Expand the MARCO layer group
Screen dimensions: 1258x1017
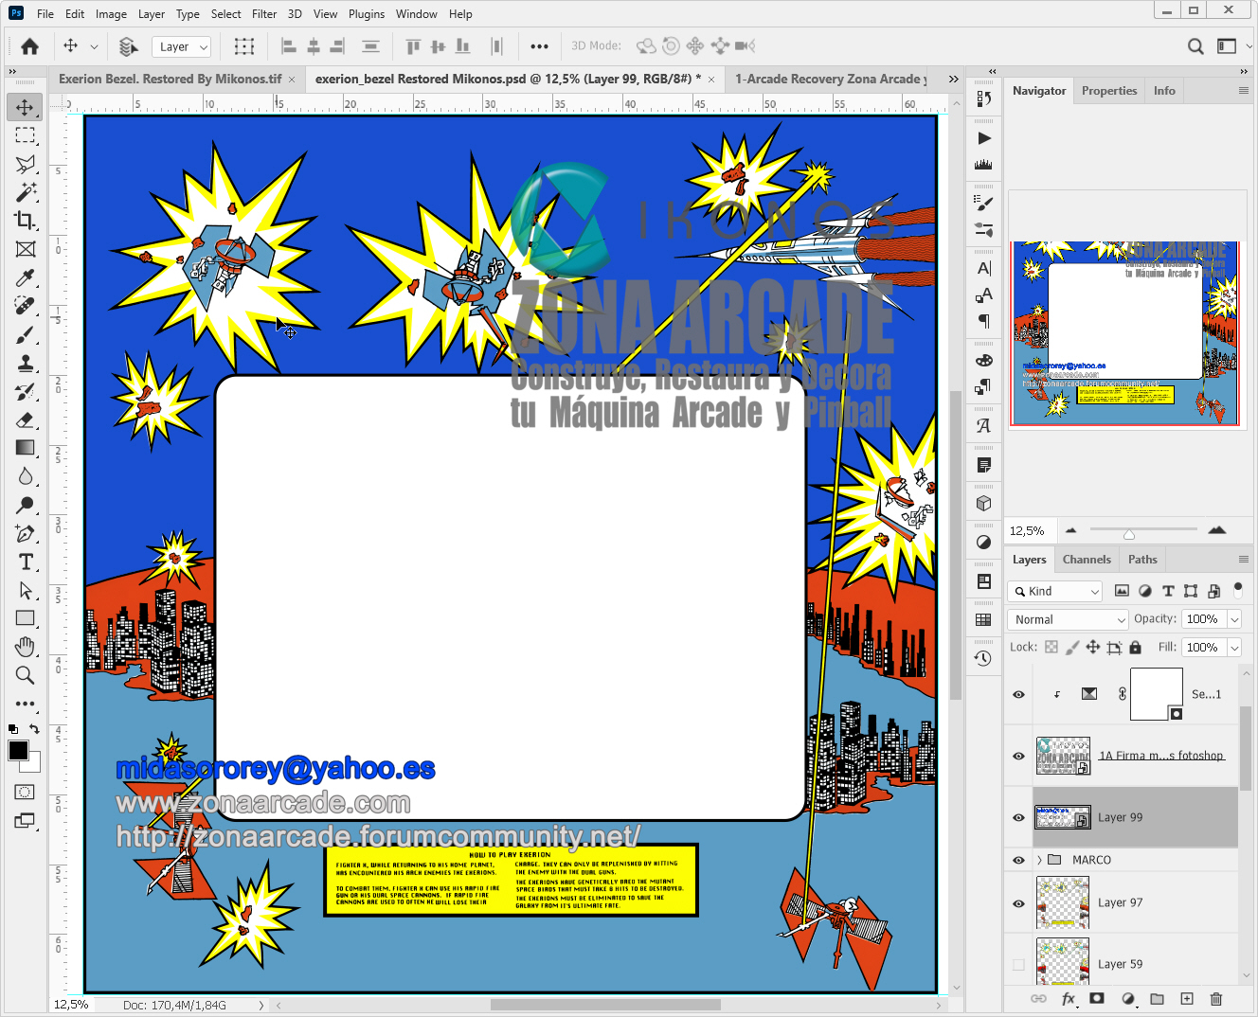(x=1039, y=860)
